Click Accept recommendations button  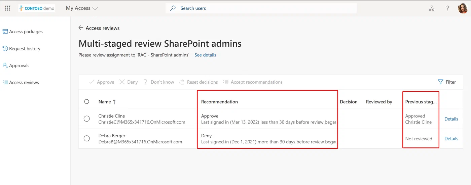253,82
